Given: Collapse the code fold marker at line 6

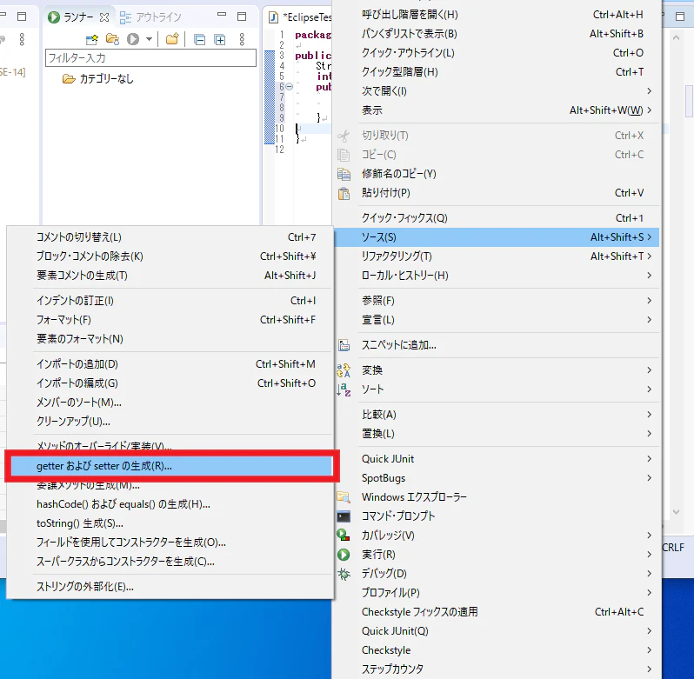Looking at the screenshot, I should pyautogui.click(x=289, y=87).
